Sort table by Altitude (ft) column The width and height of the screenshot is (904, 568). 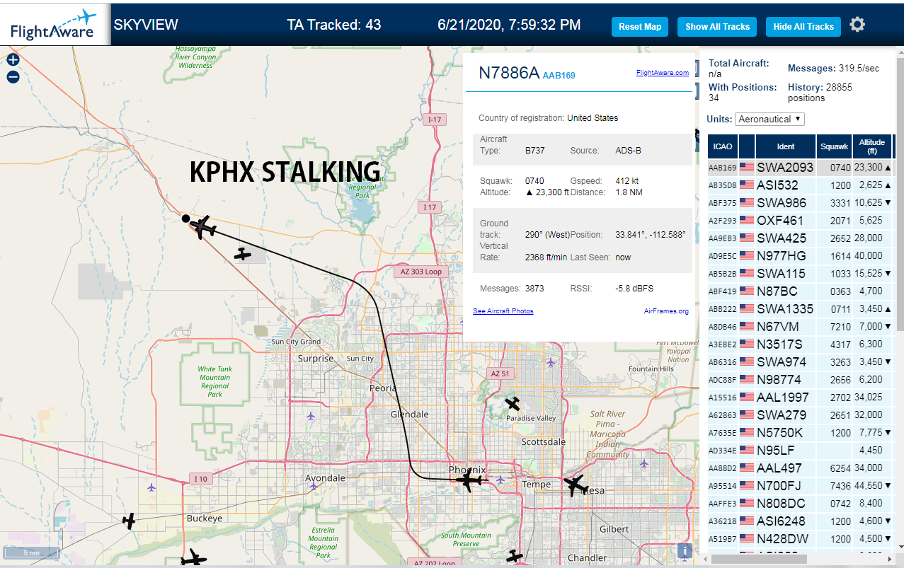coord(872,146)
